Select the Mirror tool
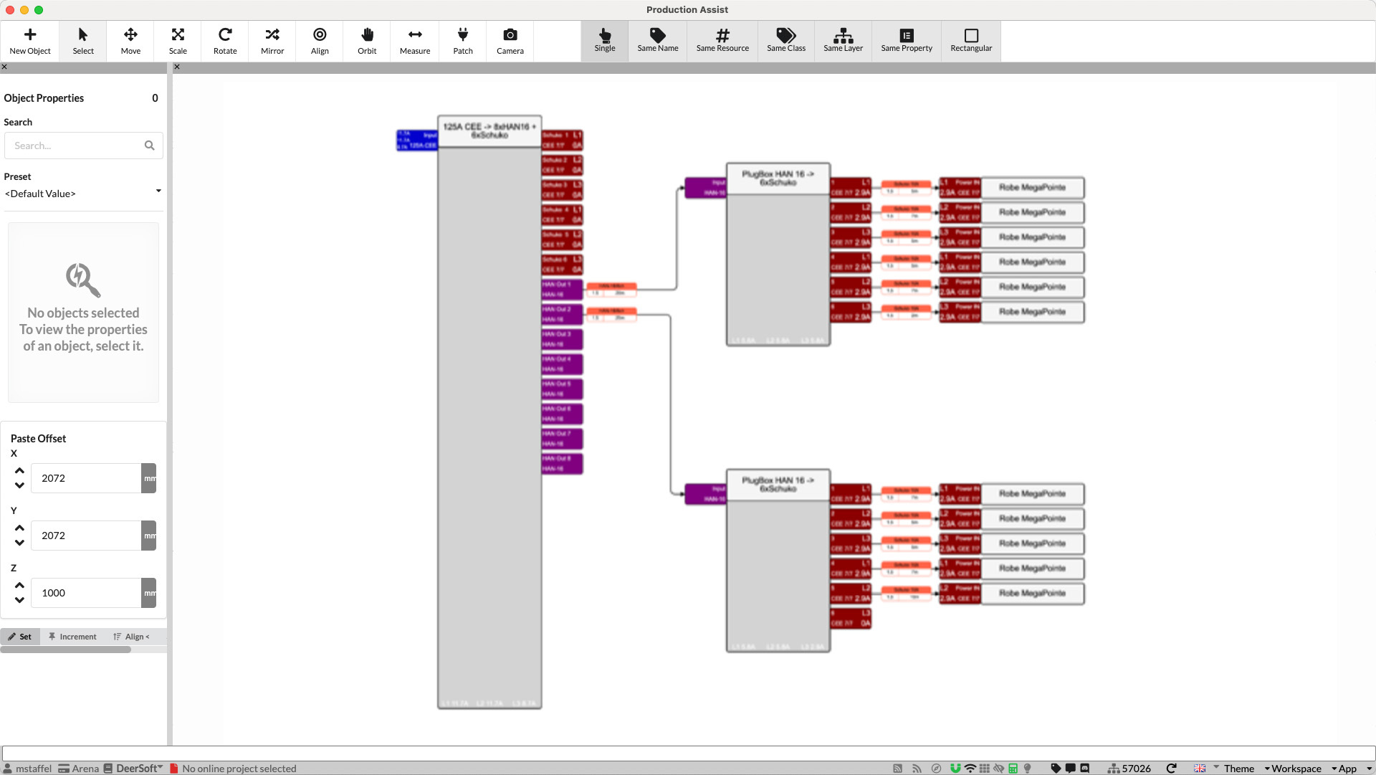 point(272,41)
